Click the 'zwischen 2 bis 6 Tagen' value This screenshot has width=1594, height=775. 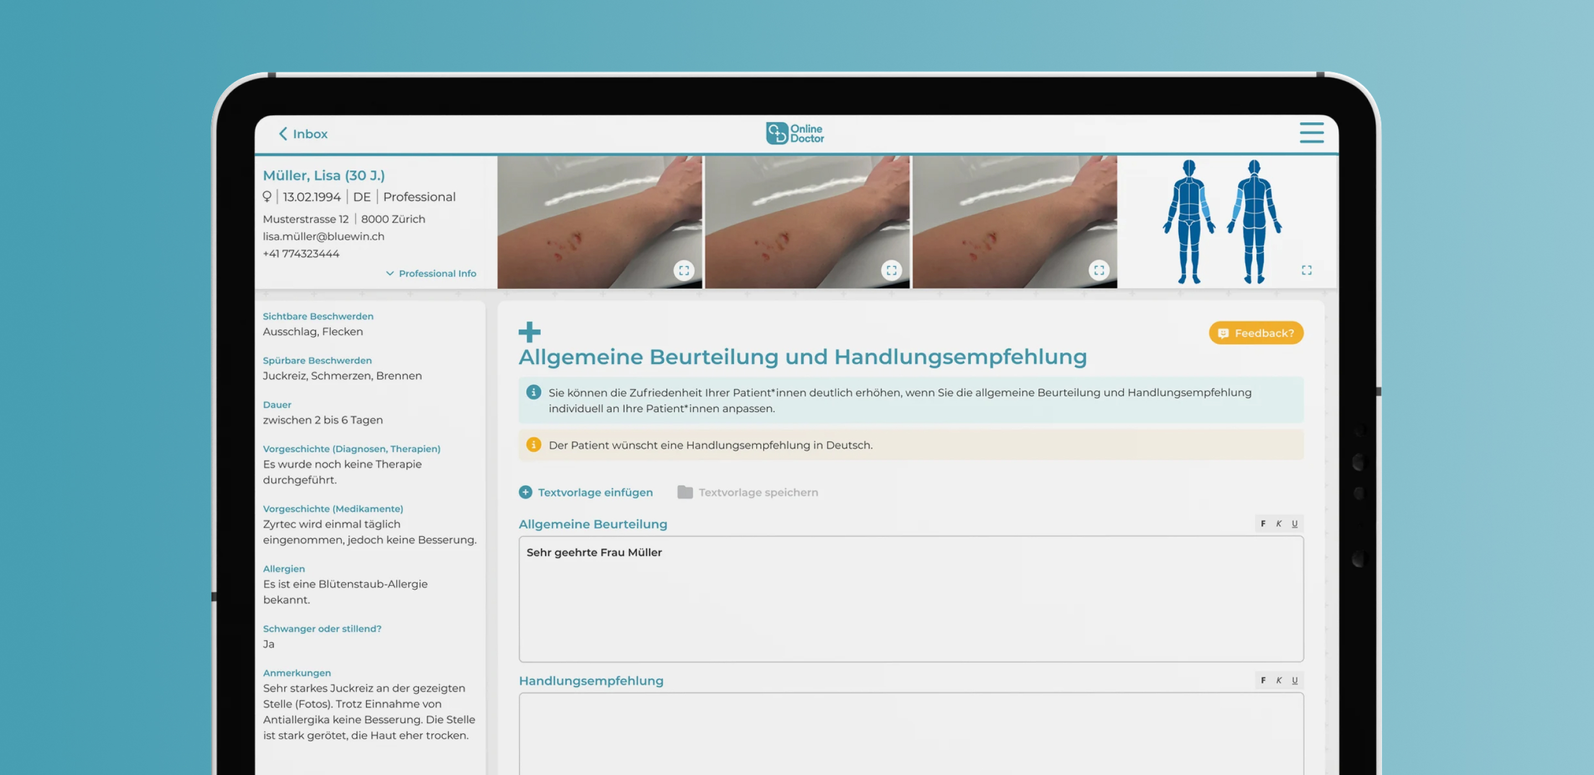[323, 420]
